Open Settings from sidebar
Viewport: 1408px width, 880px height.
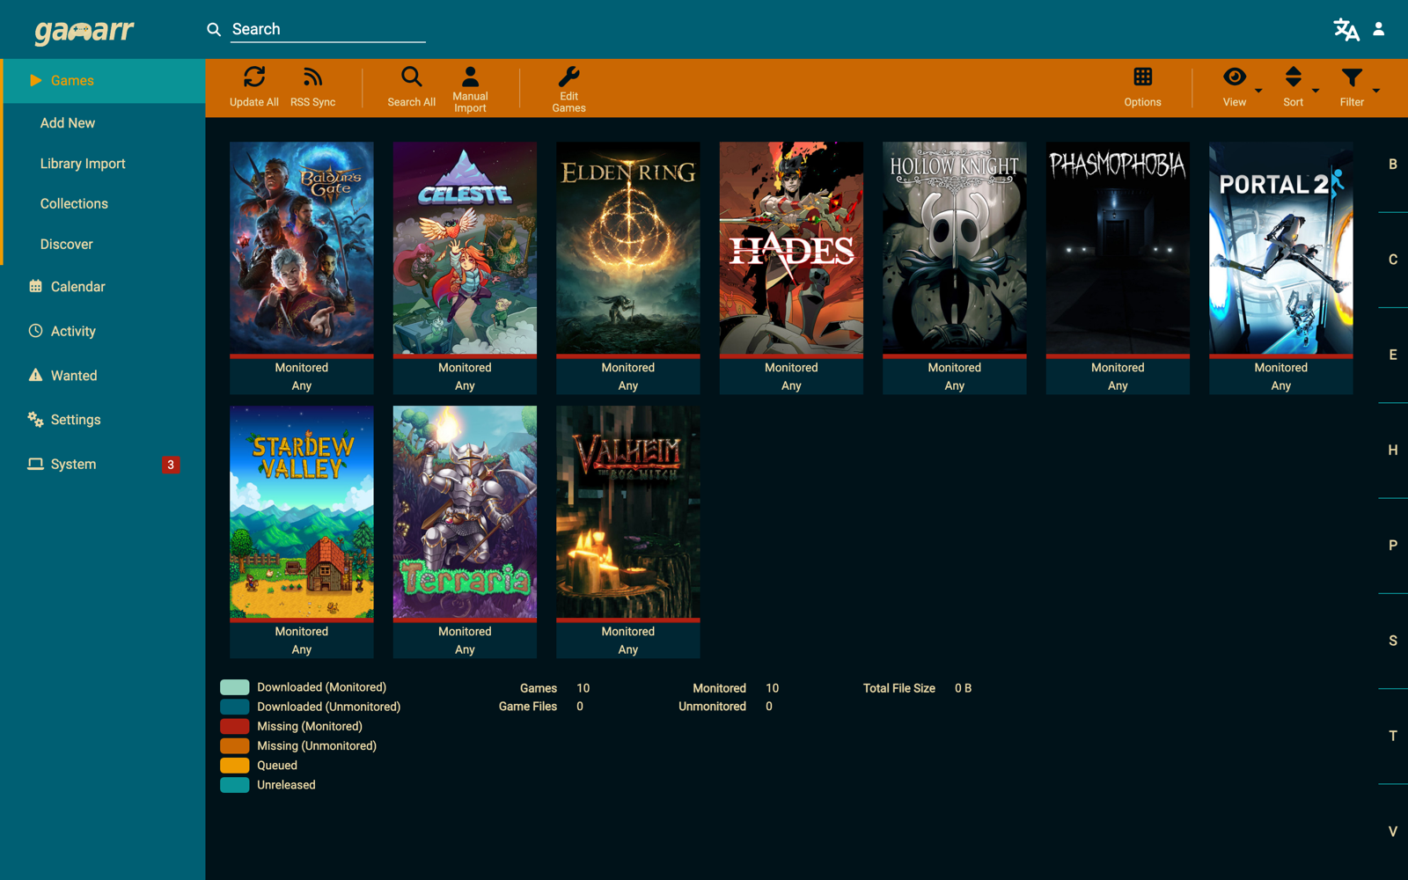pos(102,420)
